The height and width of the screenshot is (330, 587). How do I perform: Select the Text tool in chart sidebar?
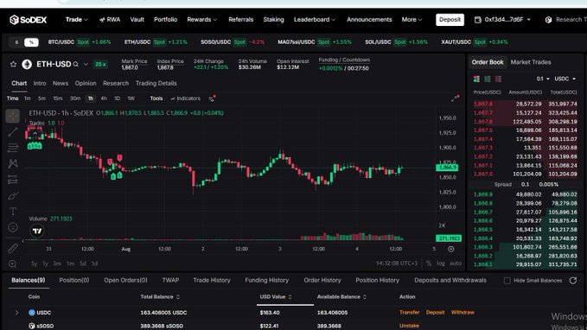pyautogui.click(x=13, y=212)
